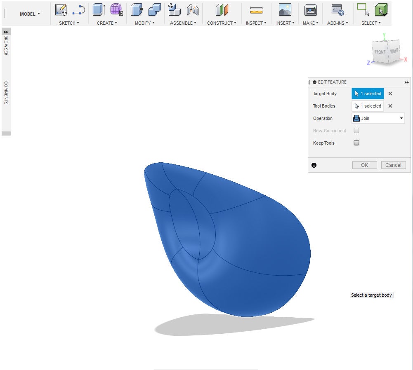The height and width of the screenshot is (370, 413).
Task: Clear the Target Body selection
Action: coord(390,94)
